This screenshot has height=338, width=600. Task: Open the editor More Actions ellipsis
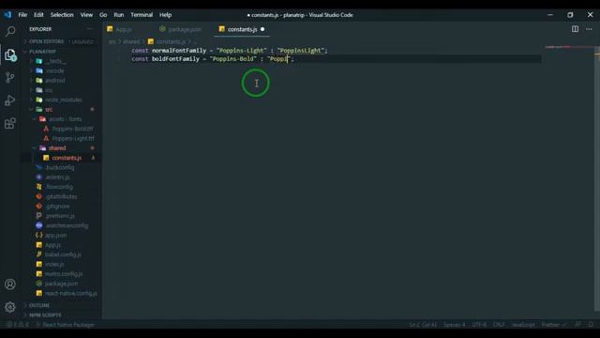tap(589, 29)
